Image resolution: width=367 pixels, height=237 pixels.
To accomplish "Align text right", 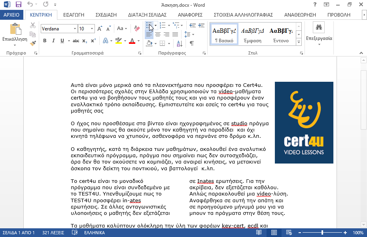I will coord(166,34).
